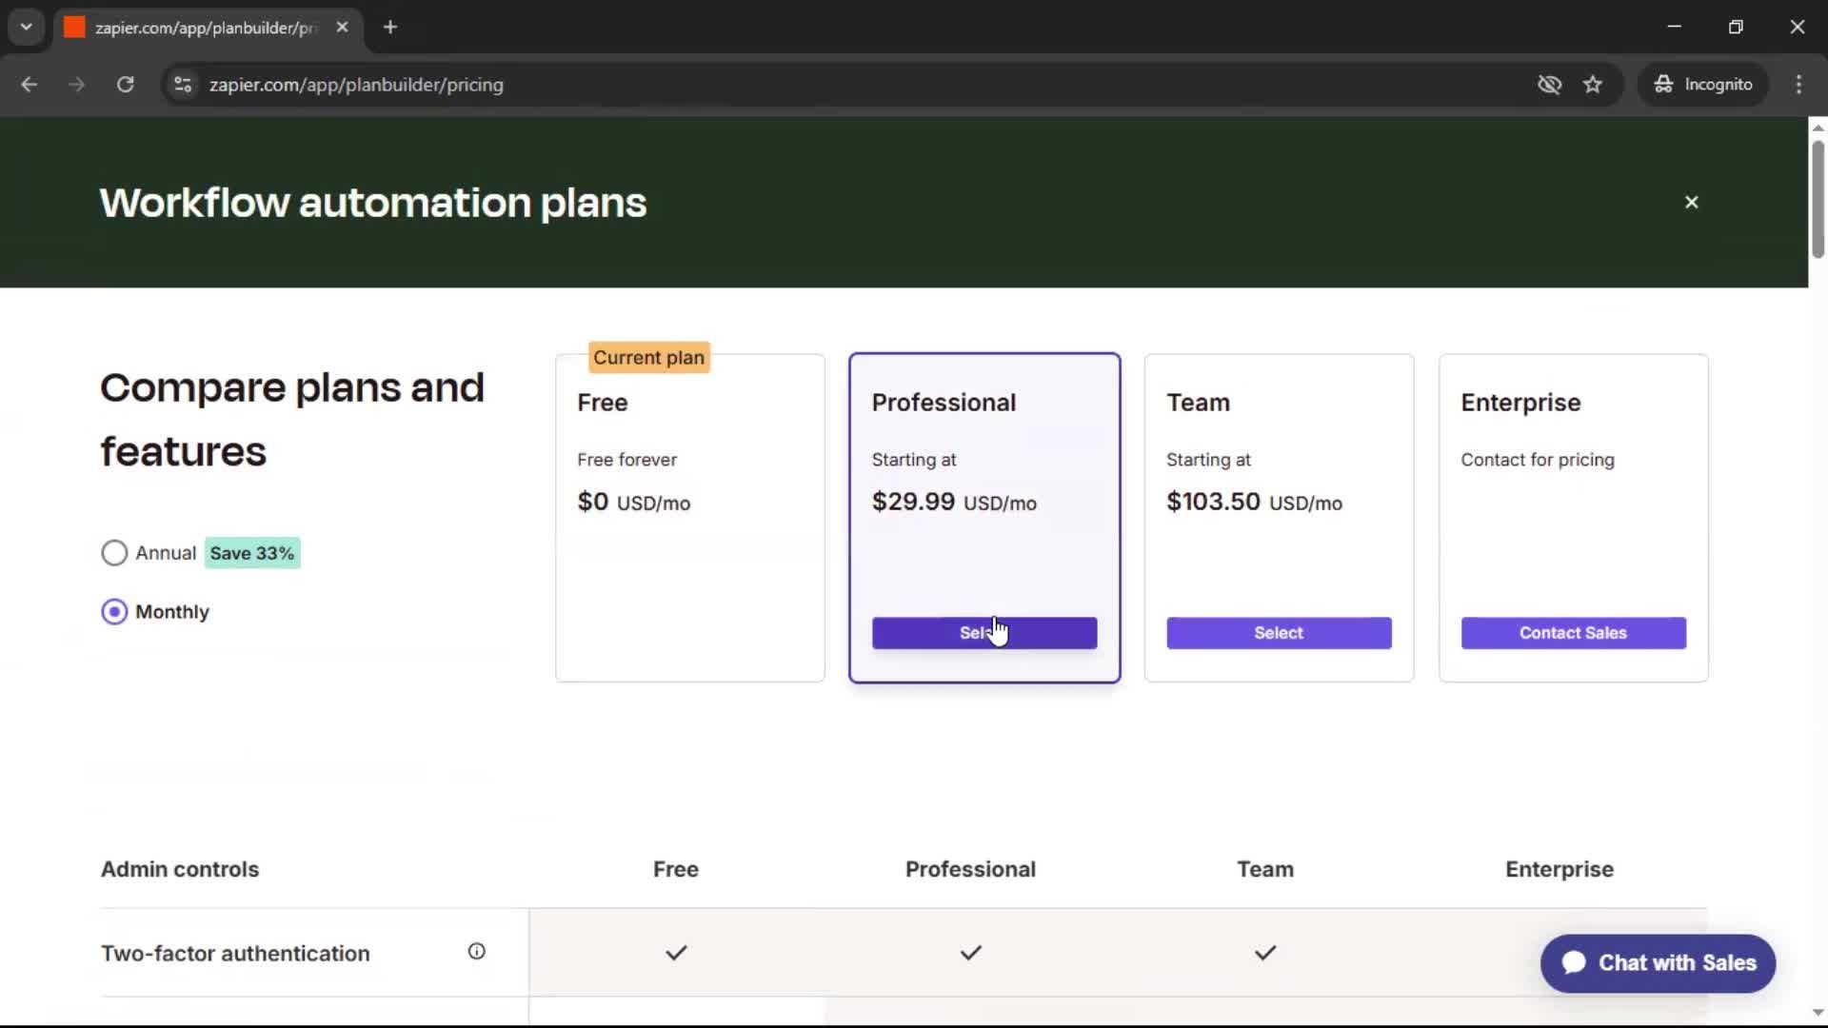Reload the Zapier pricing page
The height and width of the screenshot is (1028, 1828).
coord(125,85)
